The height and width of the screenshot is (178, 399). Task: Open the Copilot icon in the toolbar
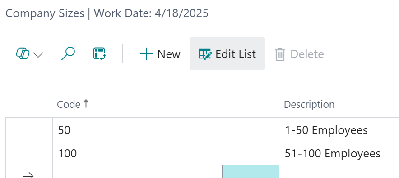pos(23,54)
